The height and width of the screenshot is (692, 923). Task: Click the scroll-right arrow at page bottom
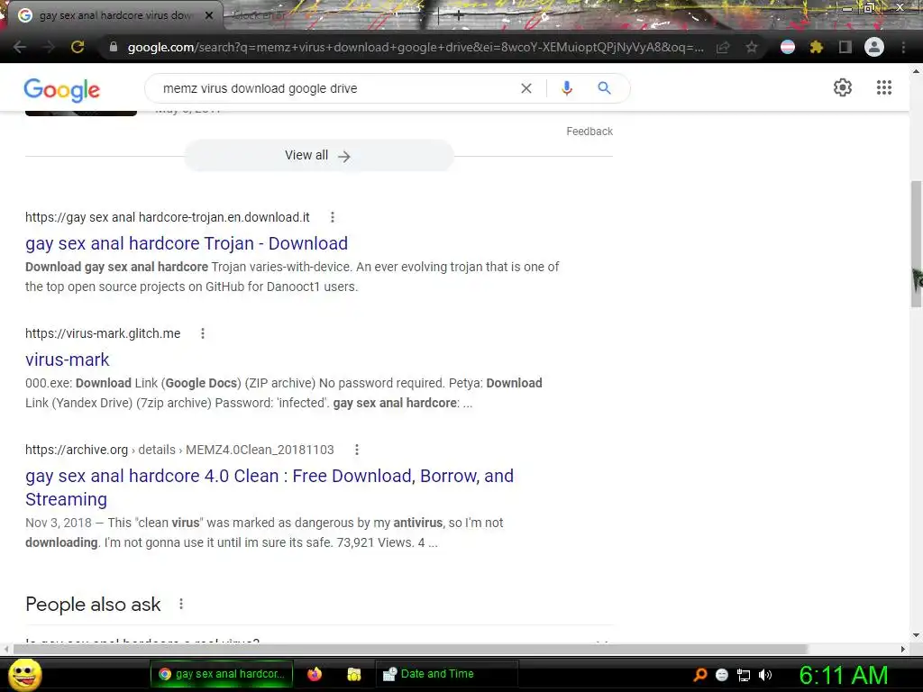(903, 649)
